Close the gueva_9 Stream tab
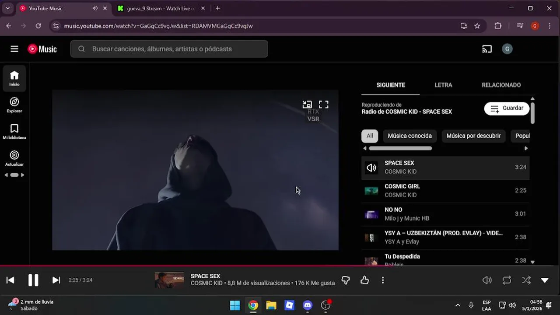This screenshot has height=315, width=560. 203,8
